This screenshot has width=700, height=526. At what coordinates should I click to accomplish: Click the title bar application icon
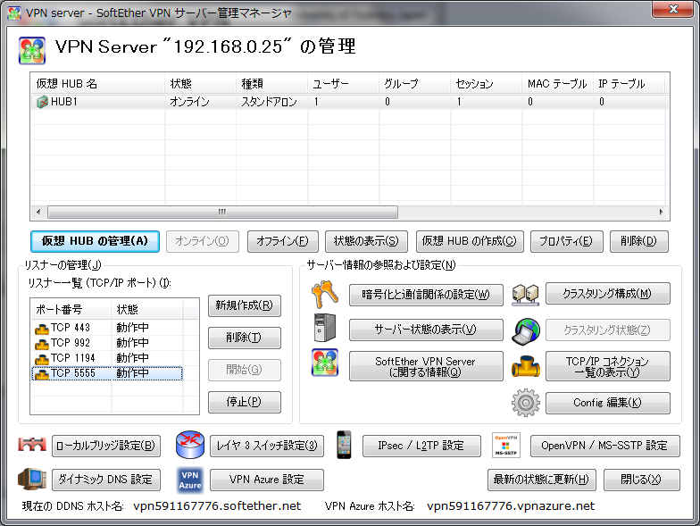(14, 13)
